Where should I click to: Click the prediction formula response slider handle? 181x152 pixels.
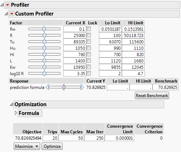pyautogui.click(x=64, y=87)
